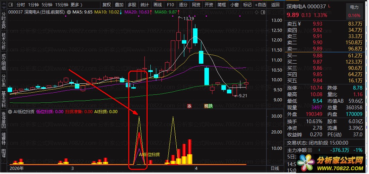
Task: Click the stock name 深南电A 000037 in quote panel
Action: (x=306, y=7)
